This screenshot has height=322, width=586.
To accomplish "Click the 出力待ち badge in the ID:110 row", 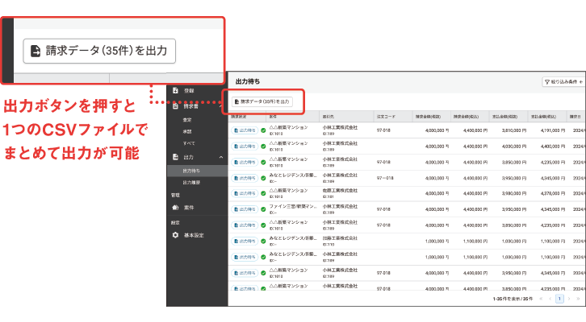I will [245, 242].
